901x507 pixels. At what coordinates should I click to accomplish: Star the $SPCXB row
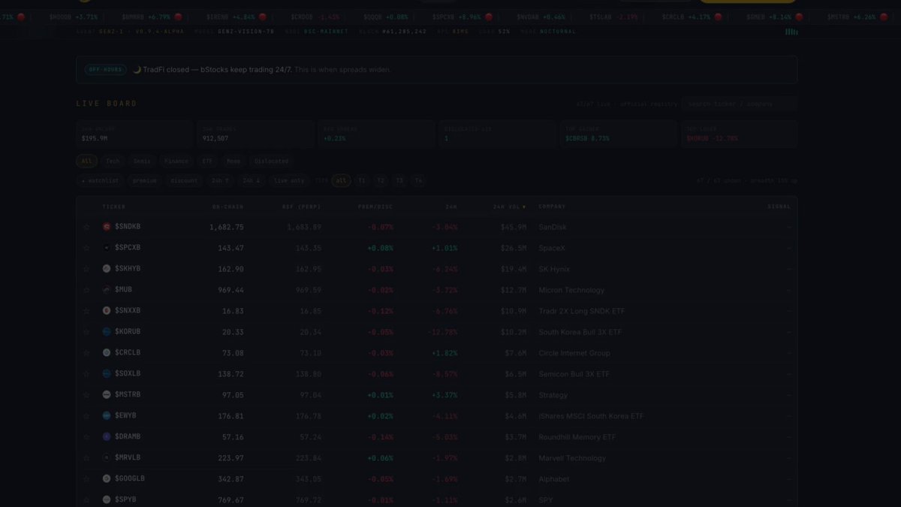tap(86, 248)
